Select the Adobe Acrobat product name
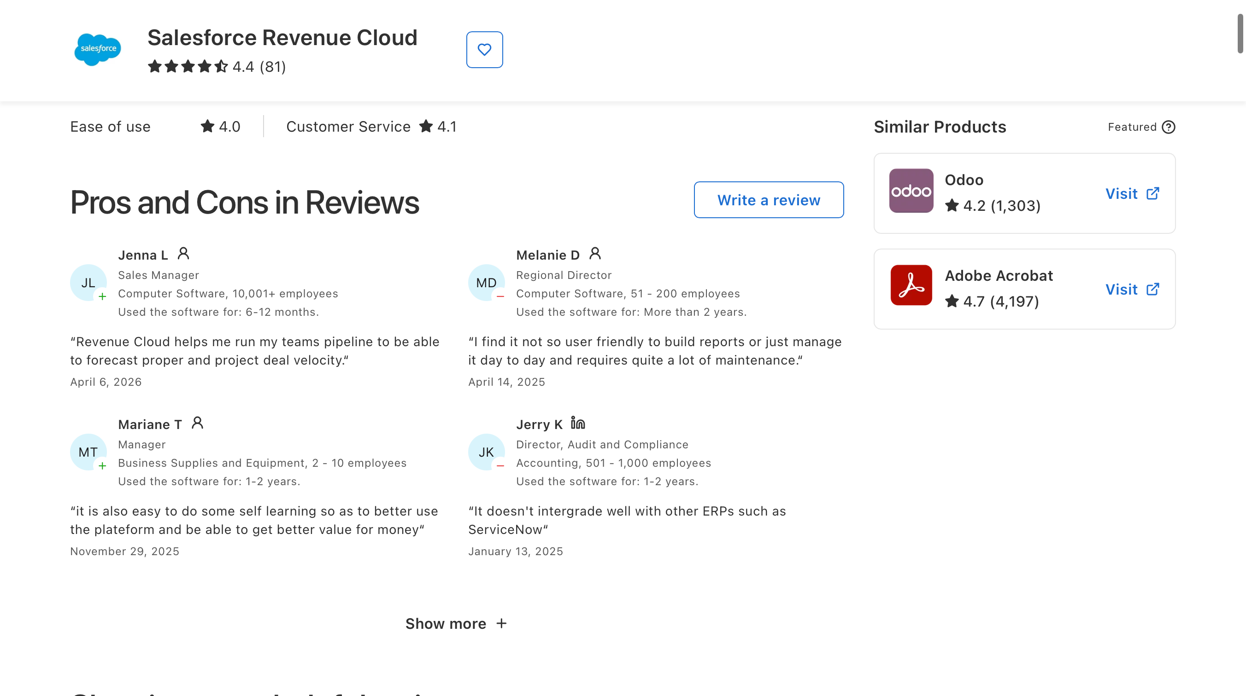 tap(999, 275)
